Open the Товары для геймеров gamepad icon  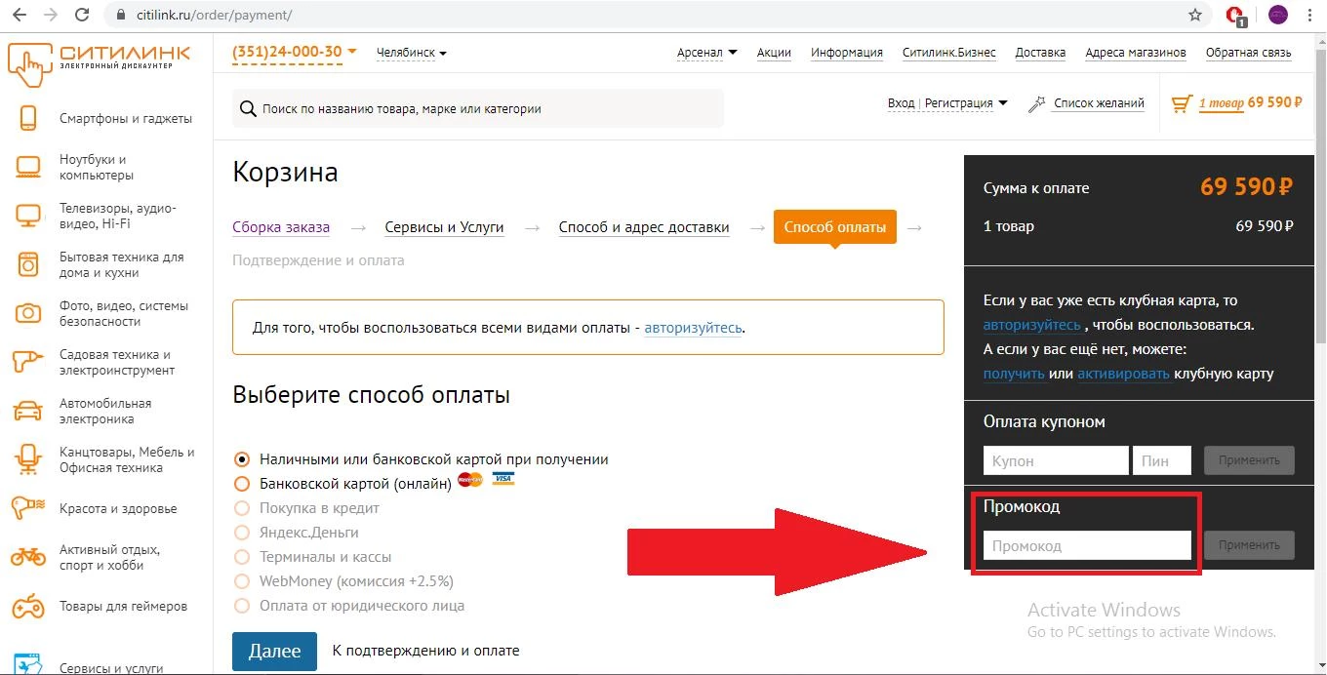28,606
